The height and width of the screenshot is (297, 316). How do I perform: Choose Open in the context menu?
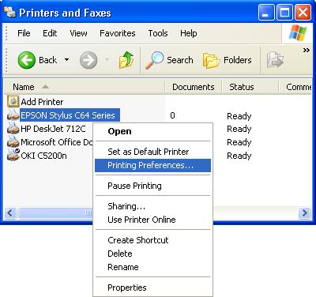tap(152, 131)
